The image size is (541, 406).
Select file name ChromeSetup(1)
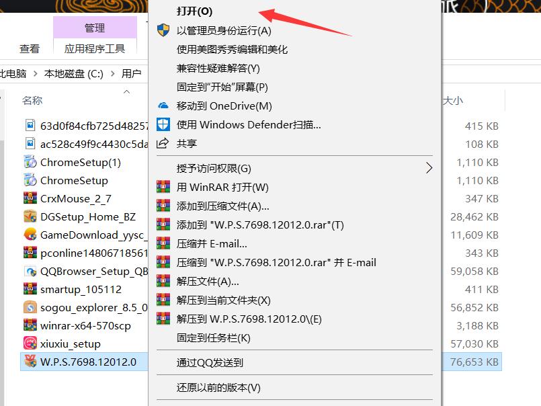tap(81, 162)
